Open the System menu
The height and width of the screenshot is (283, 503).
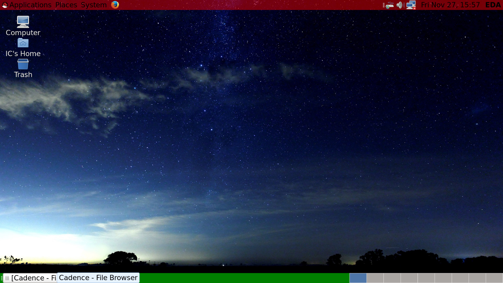pos(94,5)
